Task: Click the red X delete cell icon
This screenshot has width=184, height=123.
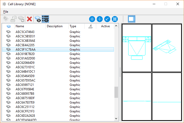Action: point(29,19)
